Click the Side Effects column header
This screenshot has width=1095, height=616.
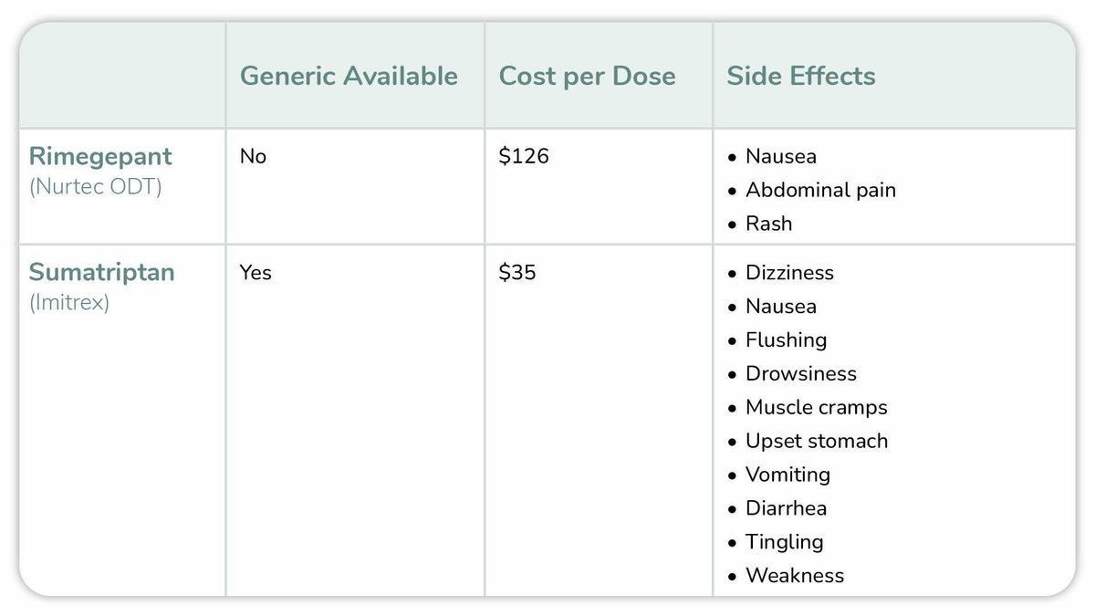pyautogui.click(x=800, y=76)
